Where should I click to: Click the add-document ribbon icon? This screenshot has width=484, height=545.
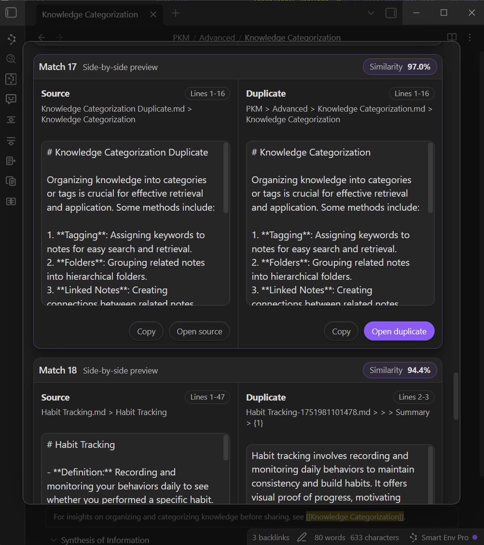[x=11, y=161]
